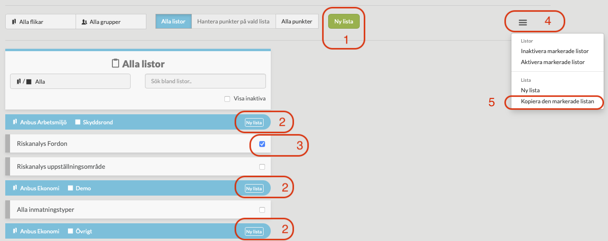Check the Riskanalys uppställningsområde checkbox

(x=262, y=167)
